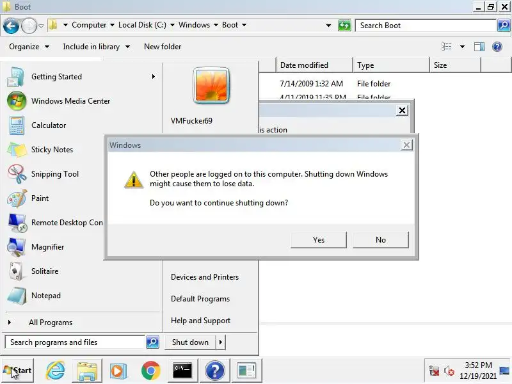The image size is (512, 384).
Task: Click Yes to continue shutting down
Action: [318, 239]
